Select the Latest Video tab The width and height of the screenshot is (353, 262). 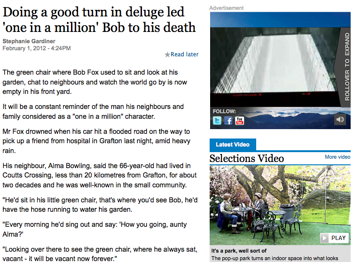point(233,144)
